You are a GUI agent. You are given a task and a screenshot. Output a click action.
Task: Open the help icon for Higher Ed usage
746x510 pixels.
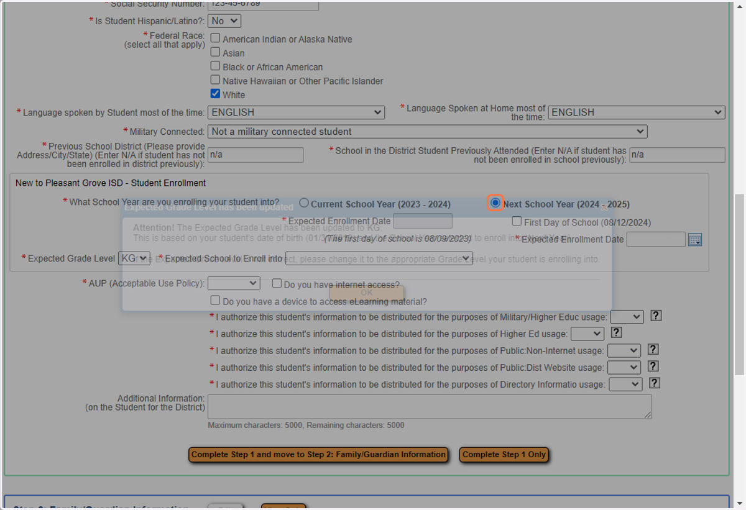(616, 332)
